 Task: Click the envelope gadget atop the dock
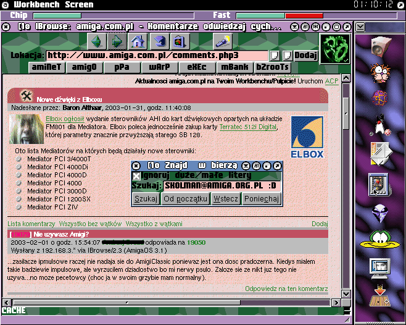[360, 27]
